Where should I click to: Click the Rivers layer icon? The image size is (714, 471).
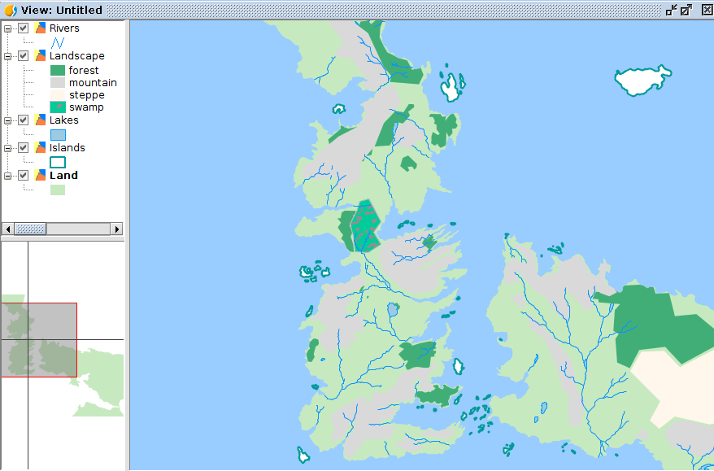[41, 28]
